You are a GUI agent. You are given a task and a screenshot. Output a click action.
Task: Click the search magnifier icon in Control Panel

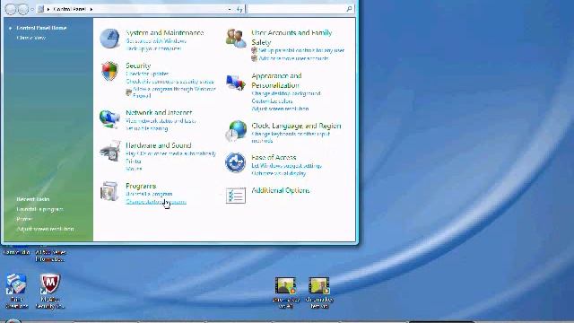(x=349, y=9)
